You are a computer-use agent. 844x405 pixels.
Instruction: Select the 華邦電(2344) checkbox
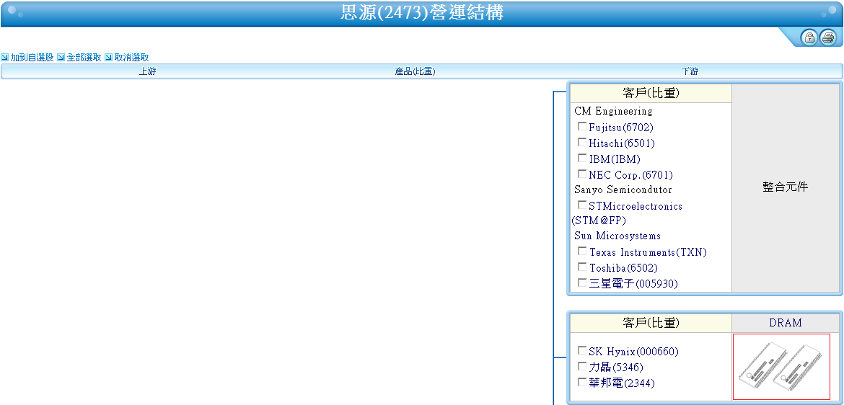(582, 383)
